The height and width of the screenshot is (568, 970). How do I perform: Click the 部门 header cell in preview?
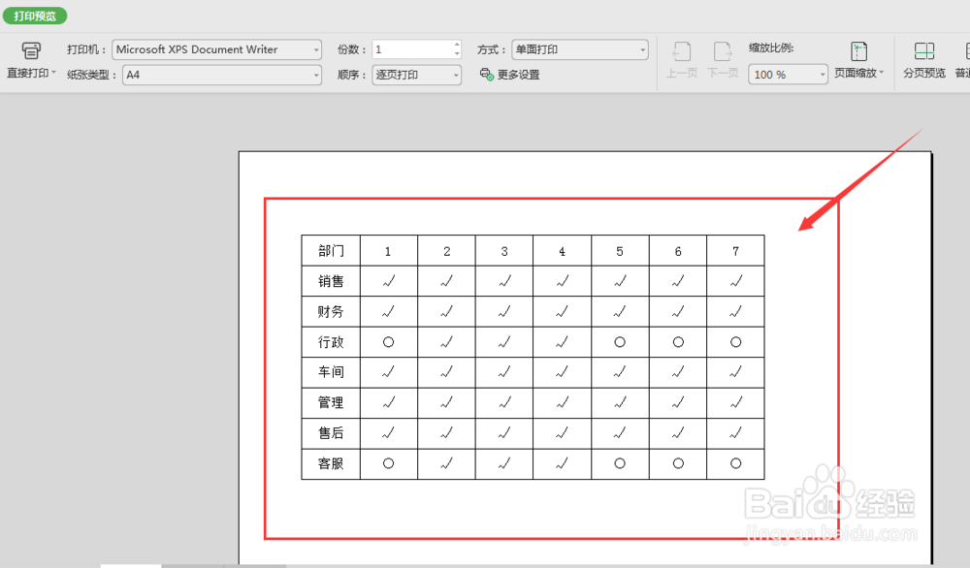(331, 251)
